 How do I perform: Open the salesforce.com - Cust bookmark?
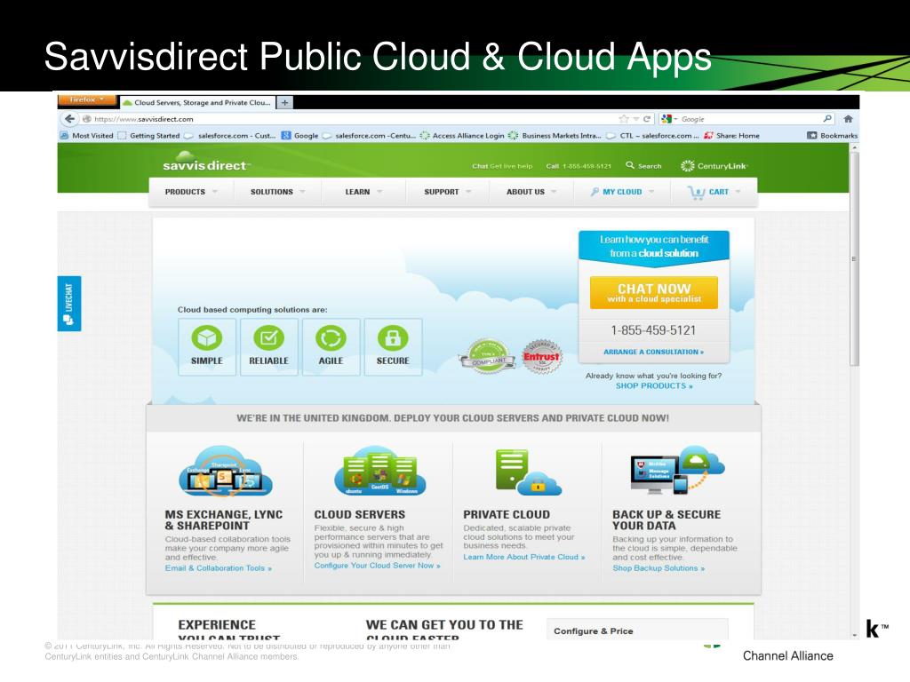pyautogui.click(x=230, y=136)
